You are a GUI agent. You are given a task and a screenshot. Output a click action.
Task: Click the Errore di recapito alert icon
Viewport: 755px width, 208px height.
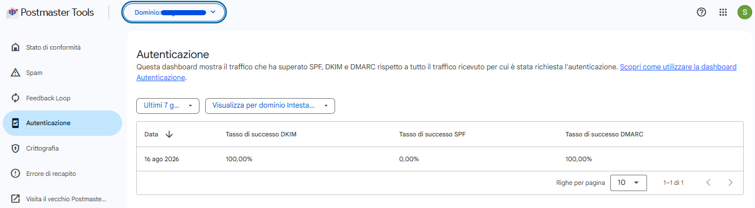[15, 174]
